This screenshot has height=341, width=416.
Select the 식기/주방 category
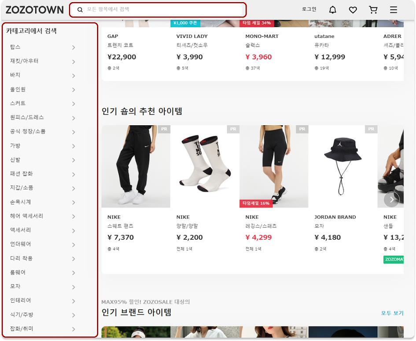click(22, 315)
